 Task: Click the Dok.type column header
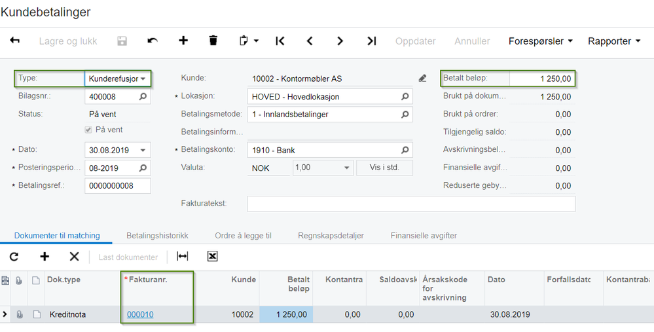point(82,288)
